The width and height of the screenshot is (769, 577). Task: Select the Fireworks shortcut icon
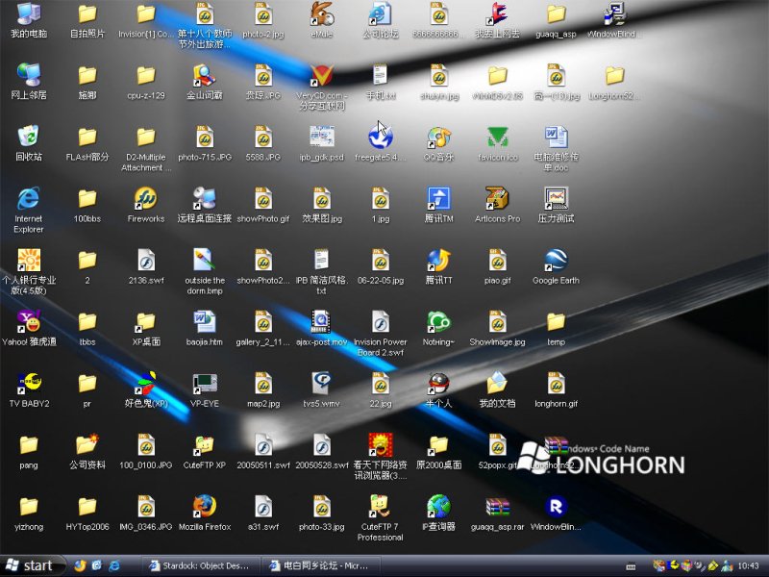(x=146, y=198)
